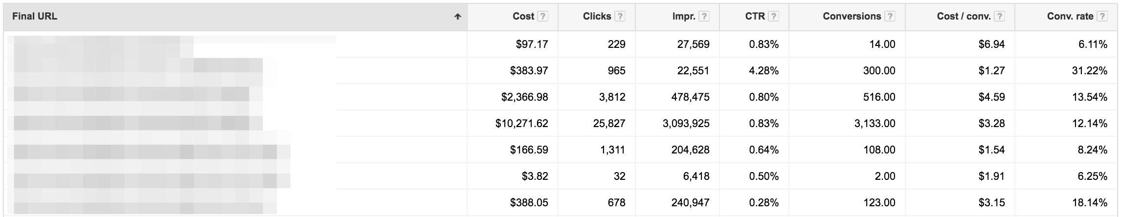Click the 31.22% conversion rate value
Viewport: 1121px width, 217px height.
[x=1089, y=71]
